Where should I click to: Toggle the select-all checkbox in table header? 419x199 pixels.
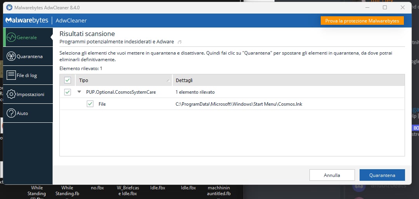tap(68, 80)
